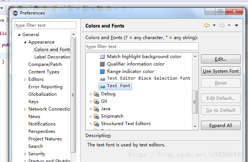Select Label Decorations in the tree

(52, 57)
